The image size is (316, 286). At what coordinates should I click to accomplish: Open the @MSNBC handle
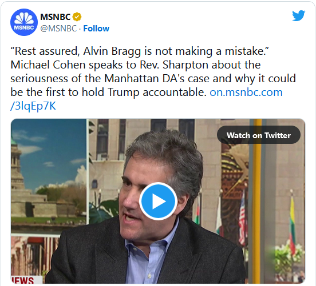(58, 29)
